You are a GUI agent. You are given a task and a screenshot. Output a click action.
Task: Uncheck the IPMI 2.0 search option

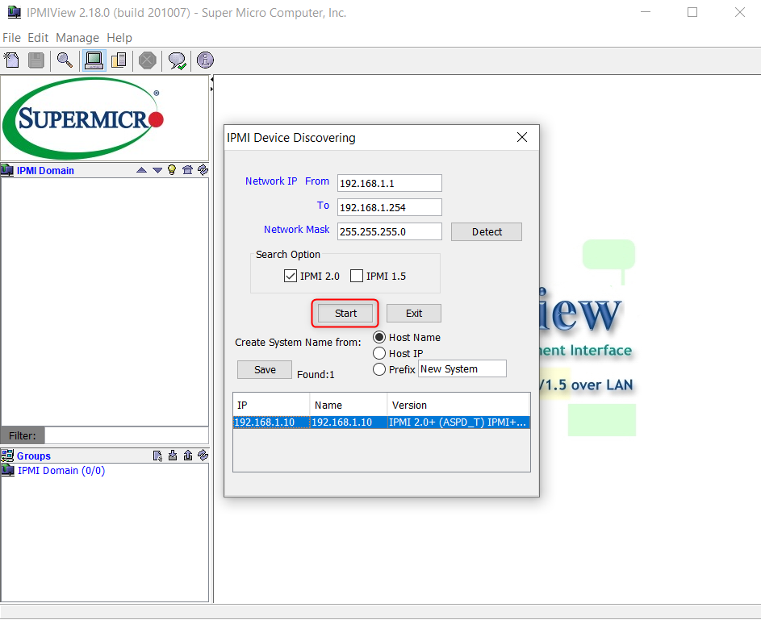[x=291, y=276]
